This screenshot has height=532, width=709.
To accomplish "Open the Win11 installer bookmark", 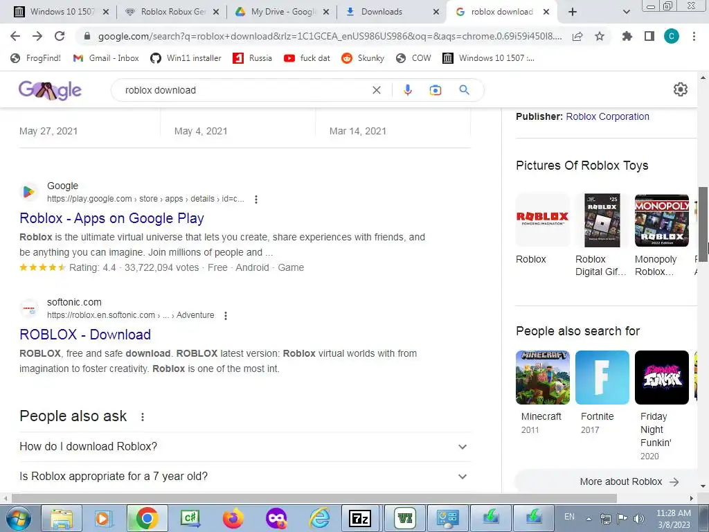I will click(x=186, y=58).
